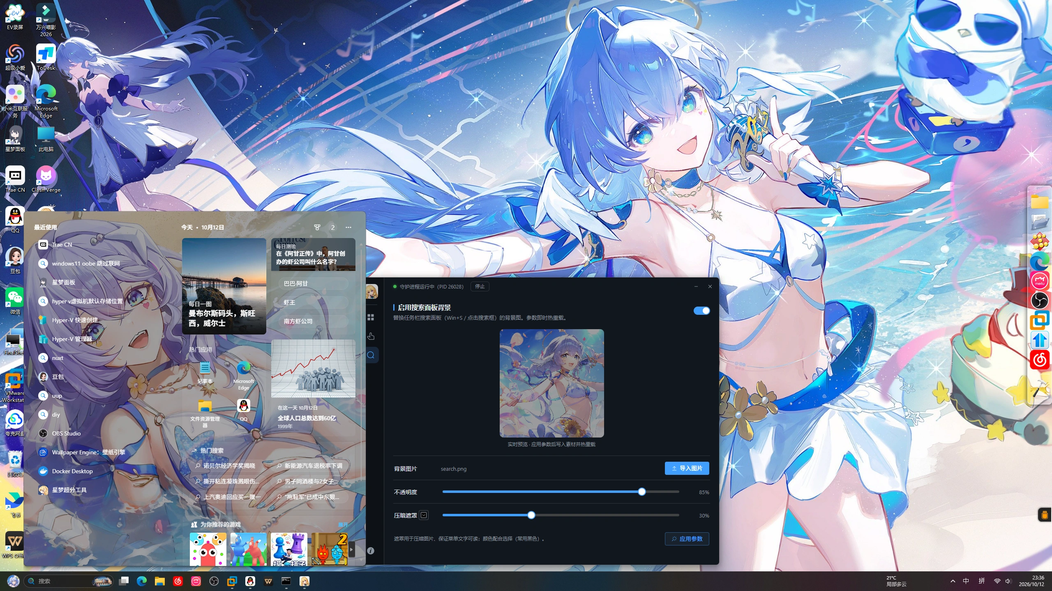Open the grid dashboard sidebar icon

tap(371, 317)
